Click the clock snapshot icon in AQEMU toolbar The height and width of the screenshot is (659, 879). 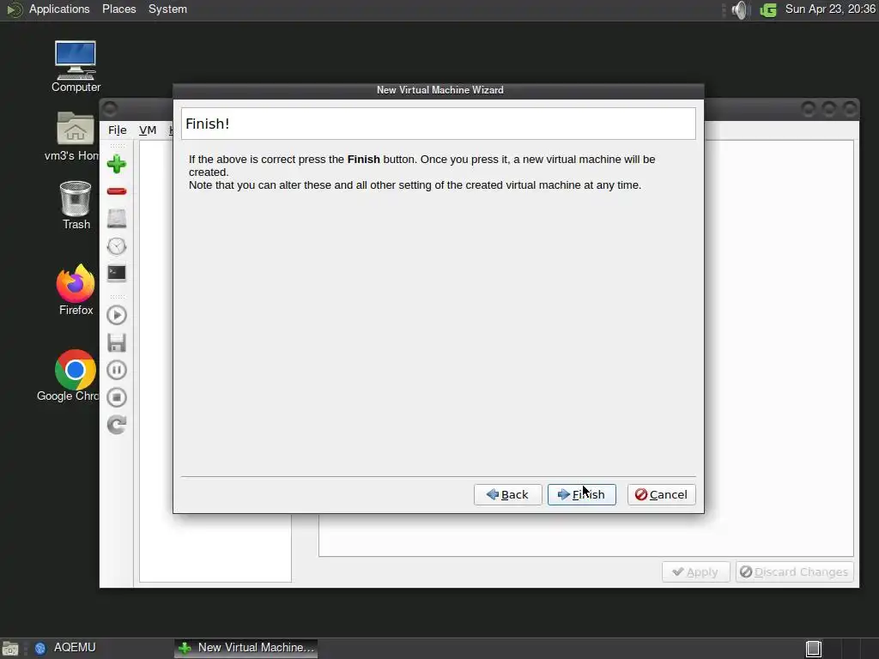117,246
